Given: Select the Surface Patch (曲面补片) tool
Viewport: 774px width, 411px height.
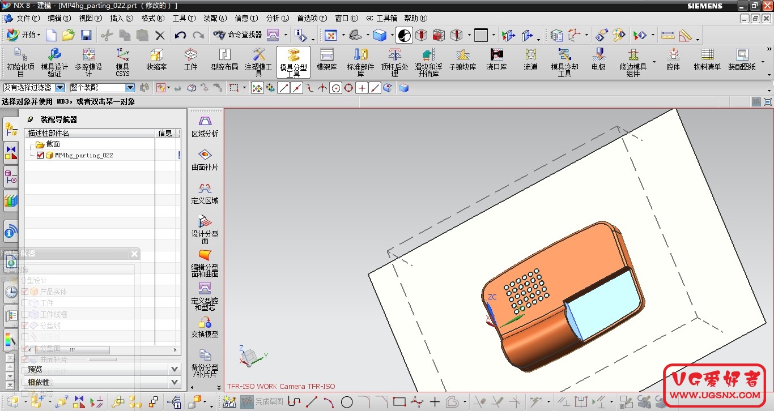Looking at the screenshot, I should (205, 160).
